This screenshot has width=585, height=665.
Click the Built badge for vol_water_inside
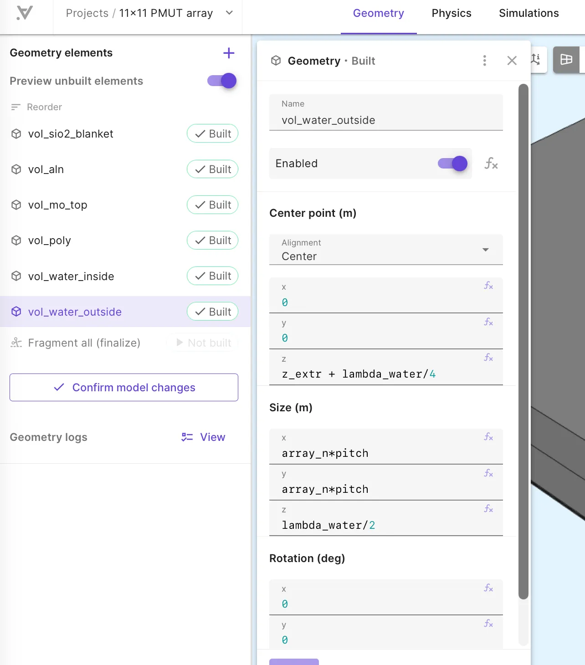(212, 276)
